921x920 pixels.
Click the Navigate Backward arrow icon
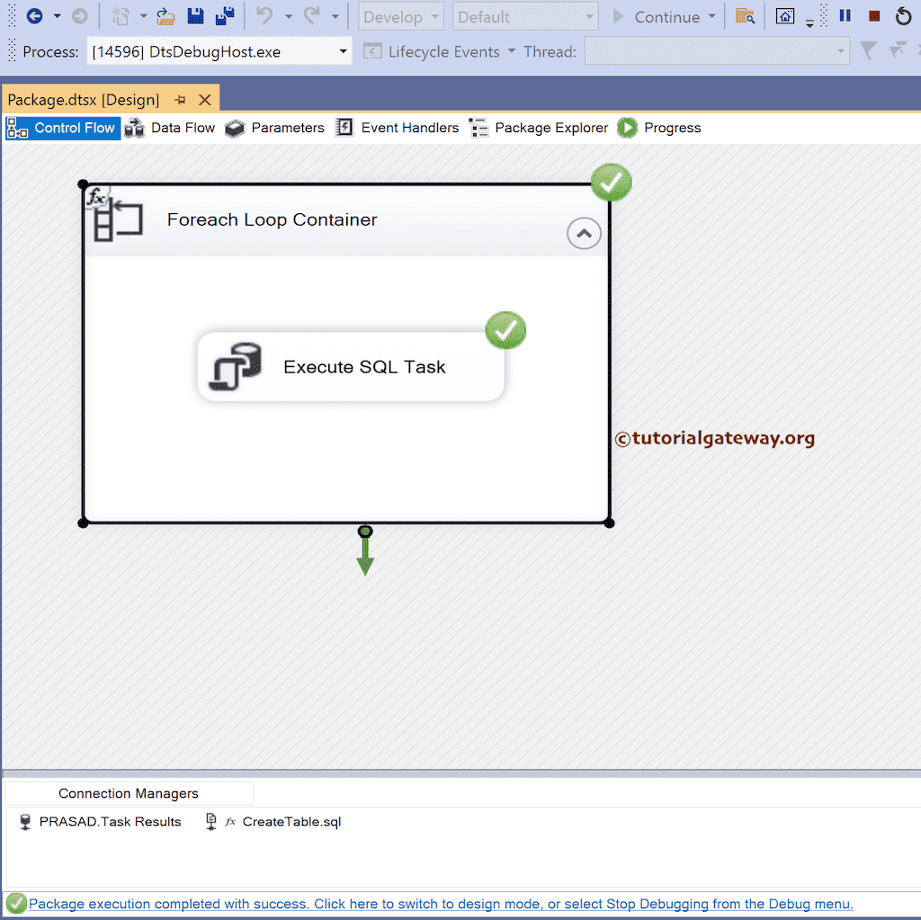[x=34, y=15]
